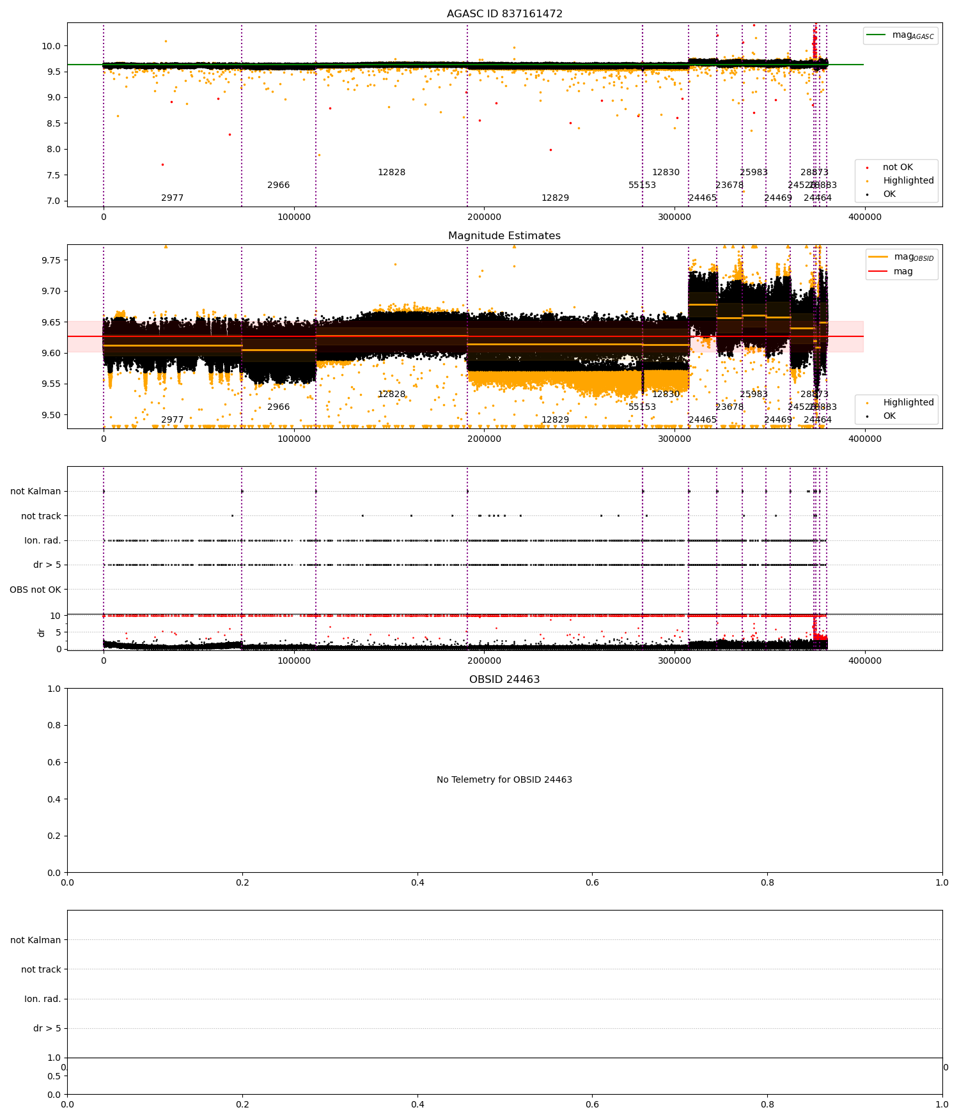Viewport: 959px width, 1119px height.
Task: Select the "No Telemetry for OBSID 24463" message
Action: (x=504, y=780)
